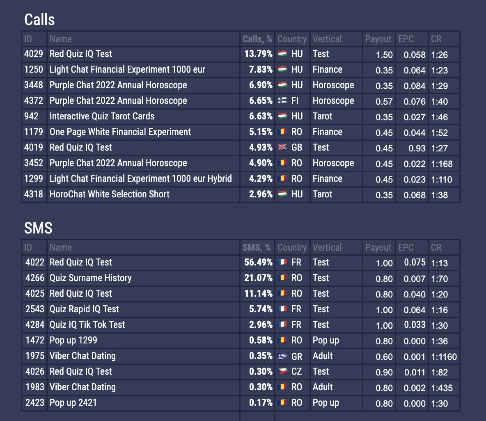Open Quiz Rapid IQ Test offer
This screenshot has width=486, height=421.
point(84,309)
